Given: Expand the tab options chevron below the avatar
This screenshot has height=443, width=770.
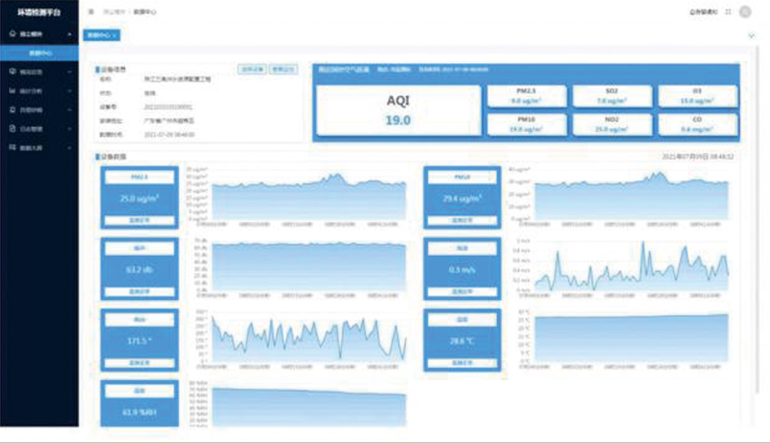Looking at the screenshot, I should point(752,35).
